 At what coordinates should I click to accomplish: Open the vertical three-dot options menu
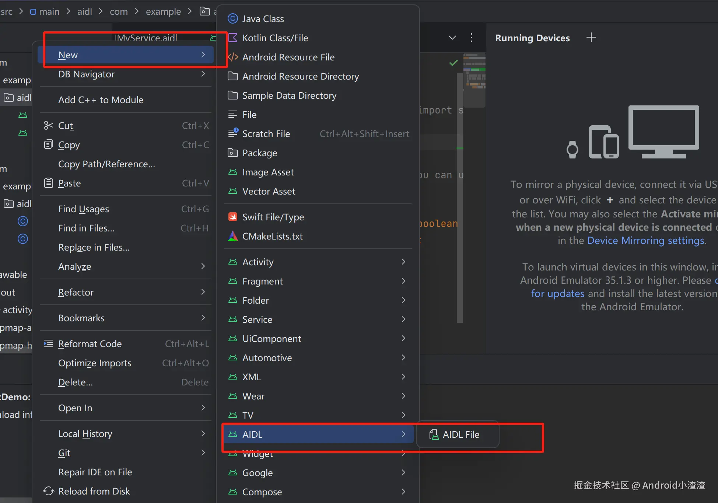tap(471, 38)
